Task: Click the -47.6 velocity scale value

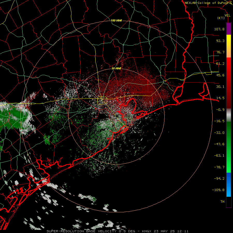Action: click(x=219, y=144)
